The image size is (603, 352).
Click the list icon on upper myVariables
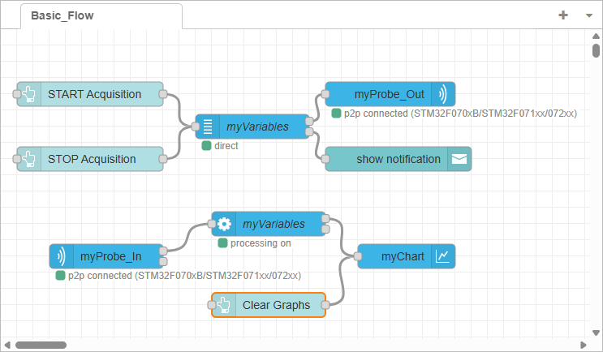208,127
